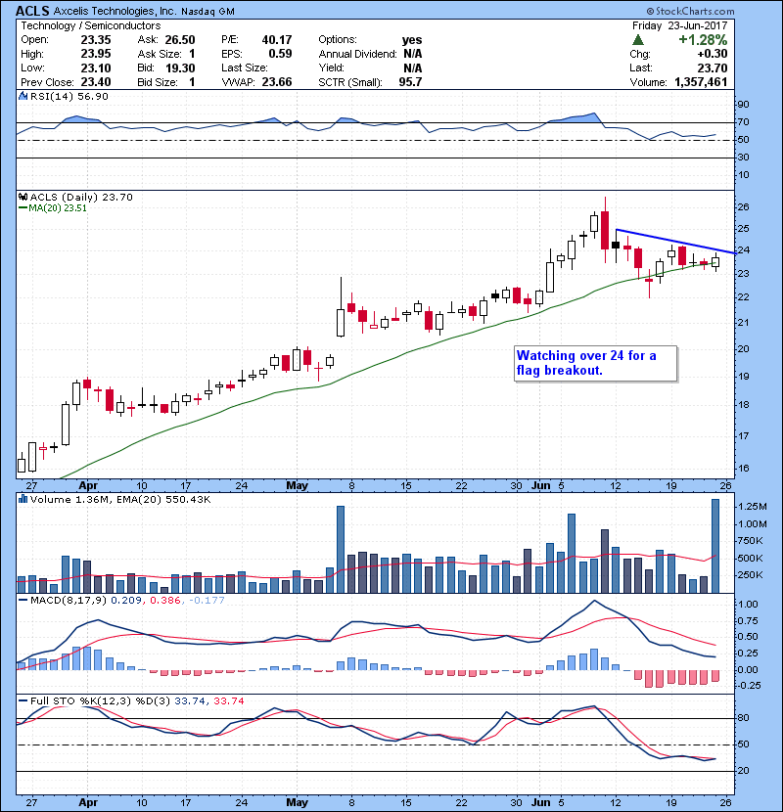The width and height of the screenshot is (783, 812).
Task: Click the Annual Dividend label
Action: click(357, 54)
